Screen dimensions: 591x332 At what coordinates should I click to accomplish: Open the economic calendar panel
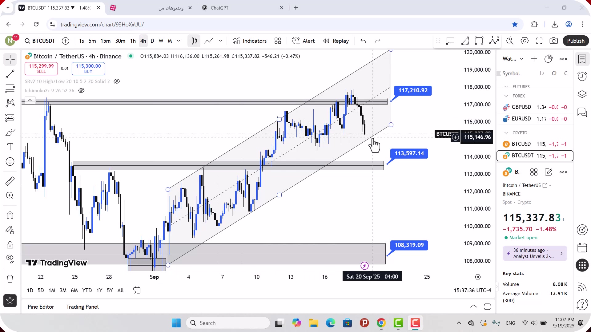point(582,247)
